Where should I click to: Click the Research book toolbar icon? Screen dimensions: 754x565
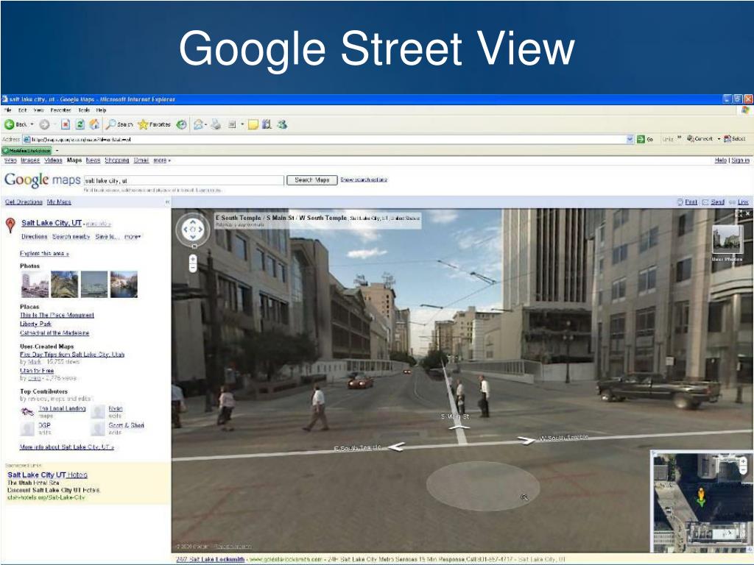click(x=267, y=124)
